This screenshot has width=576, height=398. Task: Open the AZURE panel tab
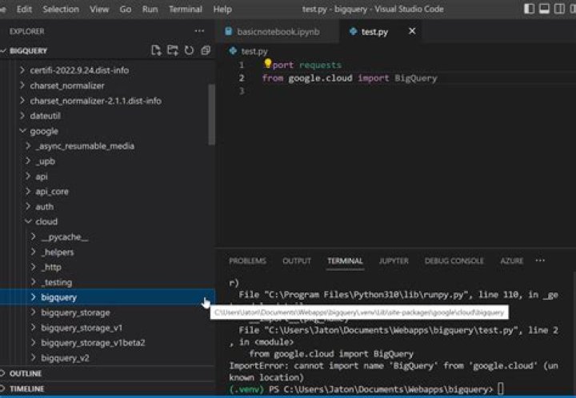[512, 261]
